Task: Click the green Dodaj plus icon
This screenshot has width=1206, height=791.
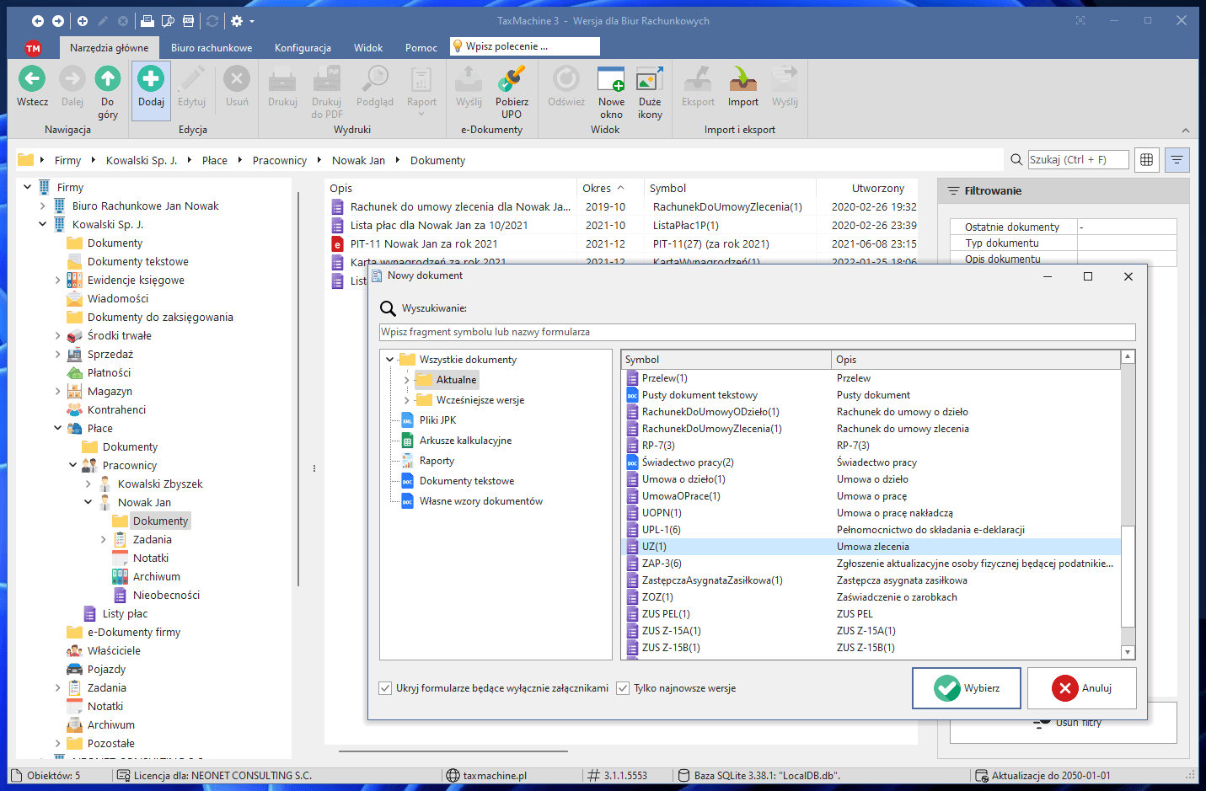Action: (x=151, y=79)
